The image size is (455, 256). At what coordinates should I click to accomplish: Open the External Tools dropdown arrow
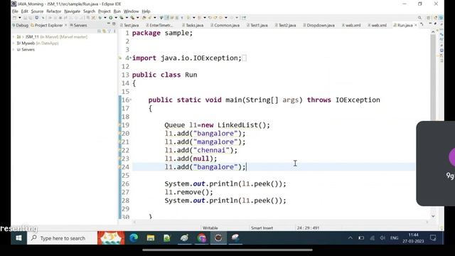(137, 18)
